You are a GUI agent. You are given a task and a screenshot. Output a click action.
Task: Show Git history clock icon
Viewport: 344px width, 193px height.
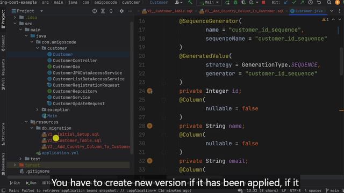(x=311, y=2)
